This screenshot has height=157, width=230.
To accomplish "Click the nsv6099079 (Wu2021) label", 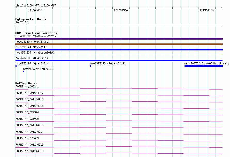I will (x=38, y=69).
